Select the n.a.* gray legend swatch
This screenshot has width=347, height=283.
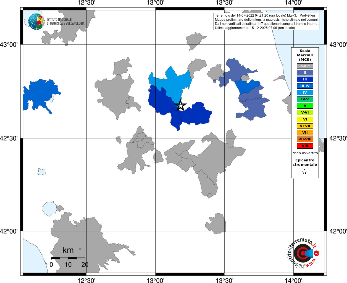click(305, 66)
